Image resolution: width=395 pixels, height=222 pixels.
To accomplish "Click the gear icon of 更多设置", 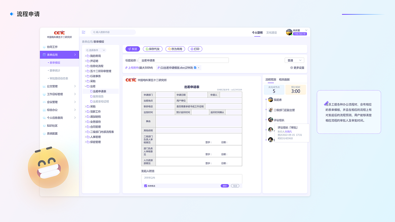I will [x=292, y=68].
